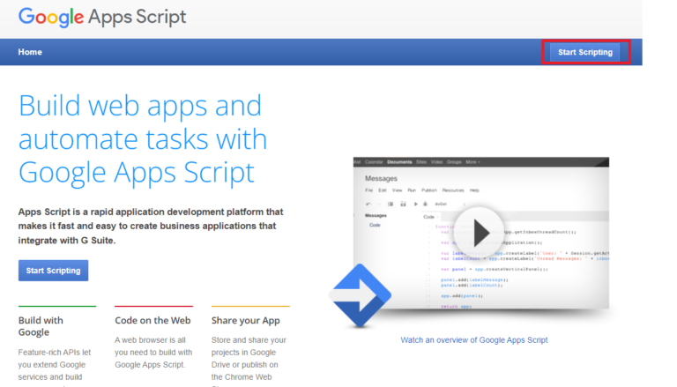Open the More dropdown in the video preview

point(472,162)
